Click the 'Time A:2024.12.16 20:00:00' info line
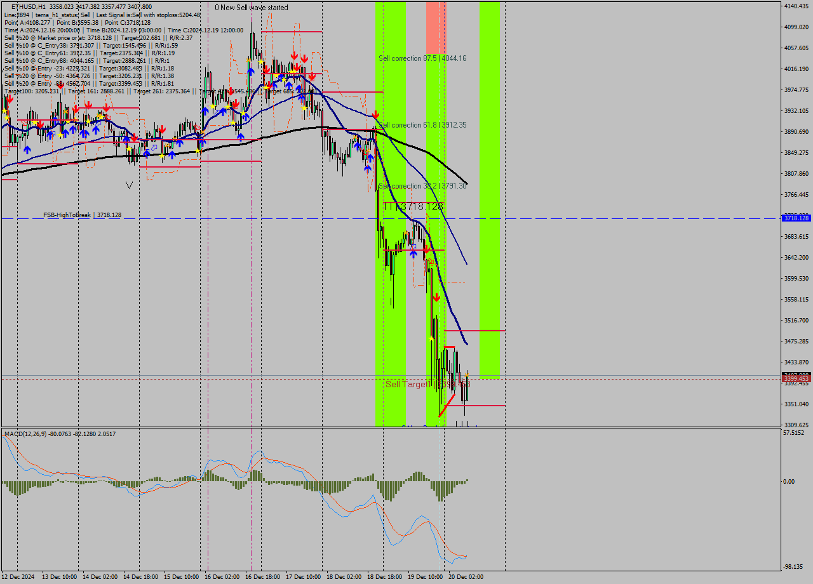Viewport: 813px width, 584px height. [123, 30]
